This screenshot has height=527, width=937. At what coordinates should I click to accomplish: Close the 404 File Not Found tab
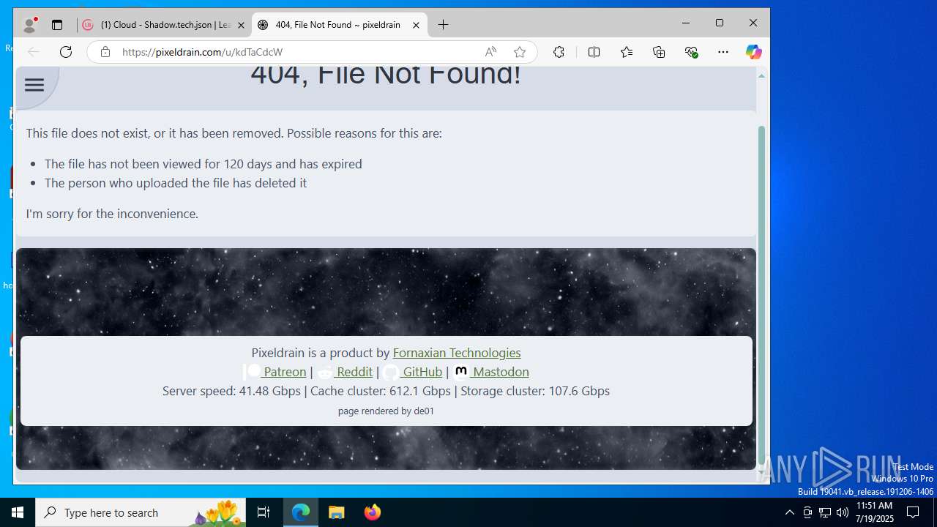pos(416,25)
